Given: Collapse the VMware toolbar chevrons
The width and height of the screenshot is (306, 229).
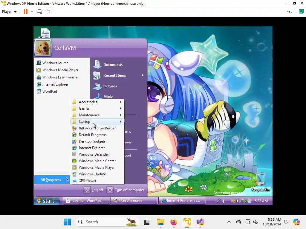Looking at the screenshot, I should click(x=289, y=12).
